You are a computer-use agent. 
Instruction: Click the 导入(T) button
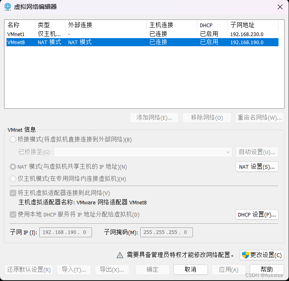[74, 270]
